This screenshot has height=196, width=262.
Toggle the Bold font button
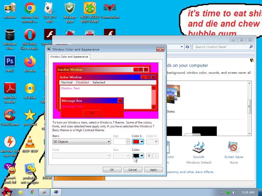click(x=149, y=156)
